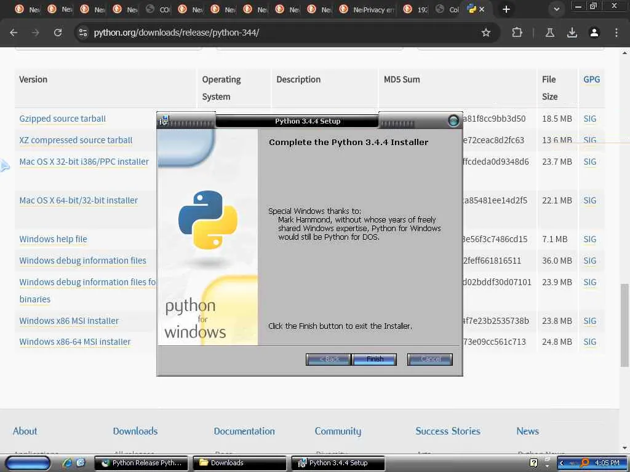Open the XZ compressed source tarball link
The height and width of the screenshot is (472, 630).
pyautogui.click(x=76, y=140)
